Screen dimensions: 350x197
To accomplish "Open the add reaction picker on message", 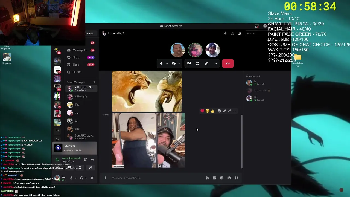I will (x=219, y=111).
